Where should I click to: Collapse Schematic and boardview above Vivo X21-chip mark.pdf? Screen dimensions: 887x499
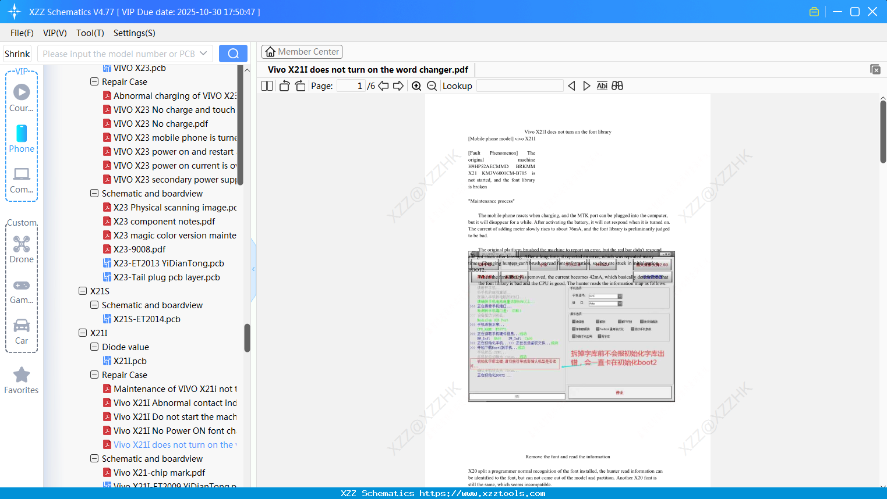coord(94,459)
